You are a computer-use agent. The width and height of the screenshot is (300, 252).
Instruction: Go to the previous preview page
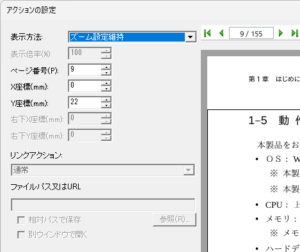pos(221,33)
